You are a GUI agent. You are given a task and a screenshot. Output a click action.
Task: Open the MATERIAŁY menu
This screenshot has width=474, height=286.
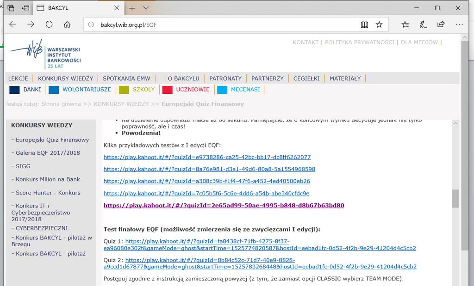pos(345,79)
